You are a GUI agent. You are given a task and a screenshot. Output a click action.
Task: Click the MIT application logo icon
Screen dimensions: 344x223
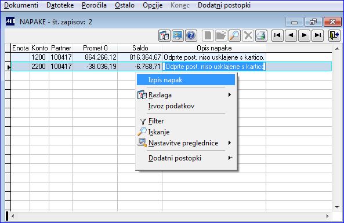[x=10, y=21]
